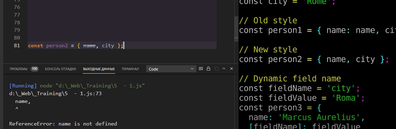Open the ТЕРМИНАЛ tab
This screenshot has height=129, width=396.
[130, 69]
